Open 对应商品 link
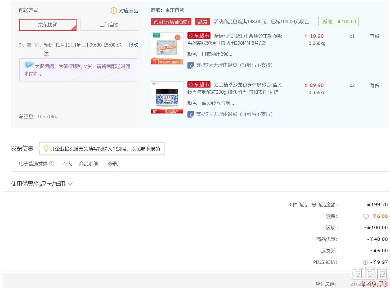Screen dimensions: 390x288 (128, 11)
